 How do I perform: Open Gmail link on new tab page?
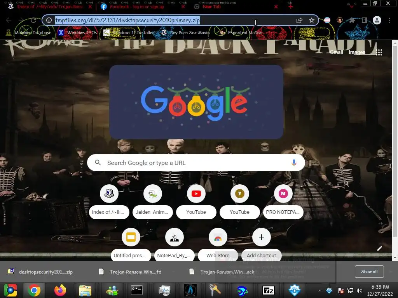336,52
